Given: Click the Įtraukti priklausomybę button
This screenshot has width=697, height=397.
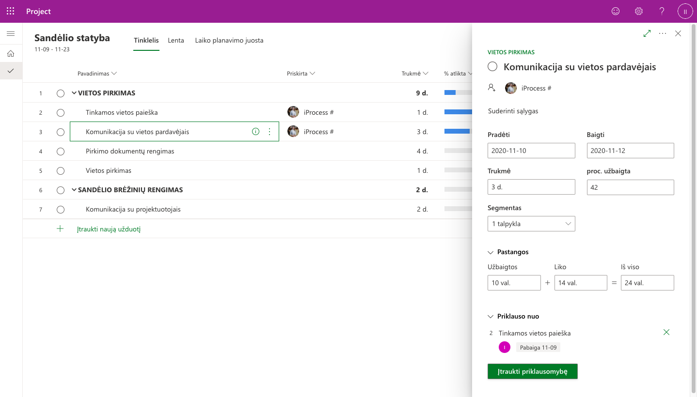Looking at the screenshot, I should [x=532, y=371].
